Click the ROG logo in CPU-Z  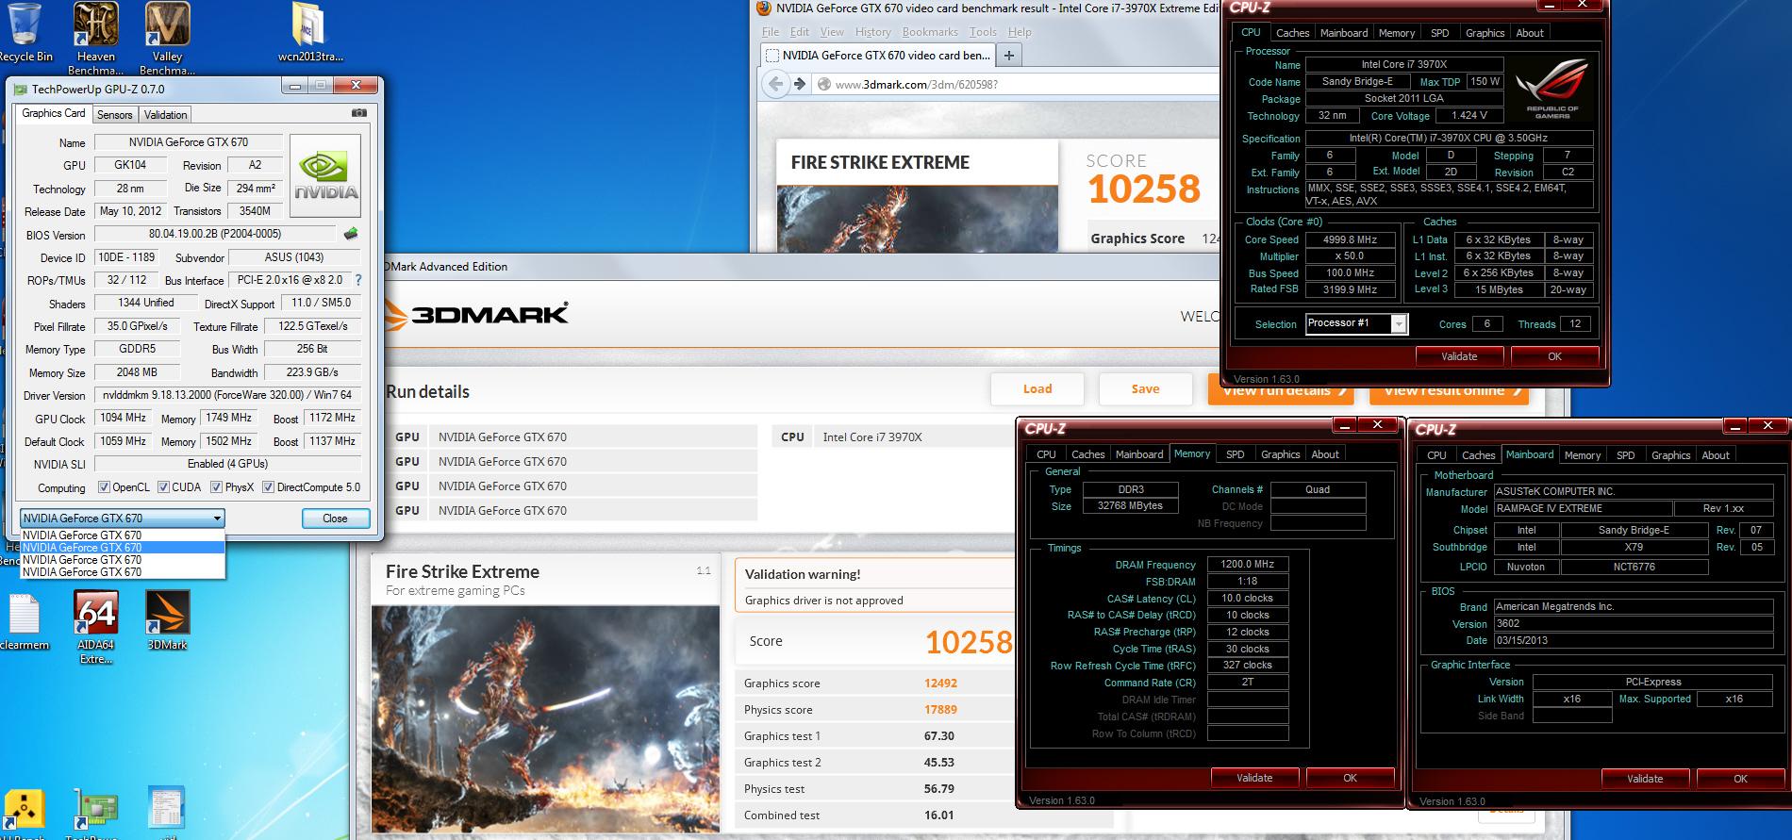pyautogui.click(x=1552, y=88)
